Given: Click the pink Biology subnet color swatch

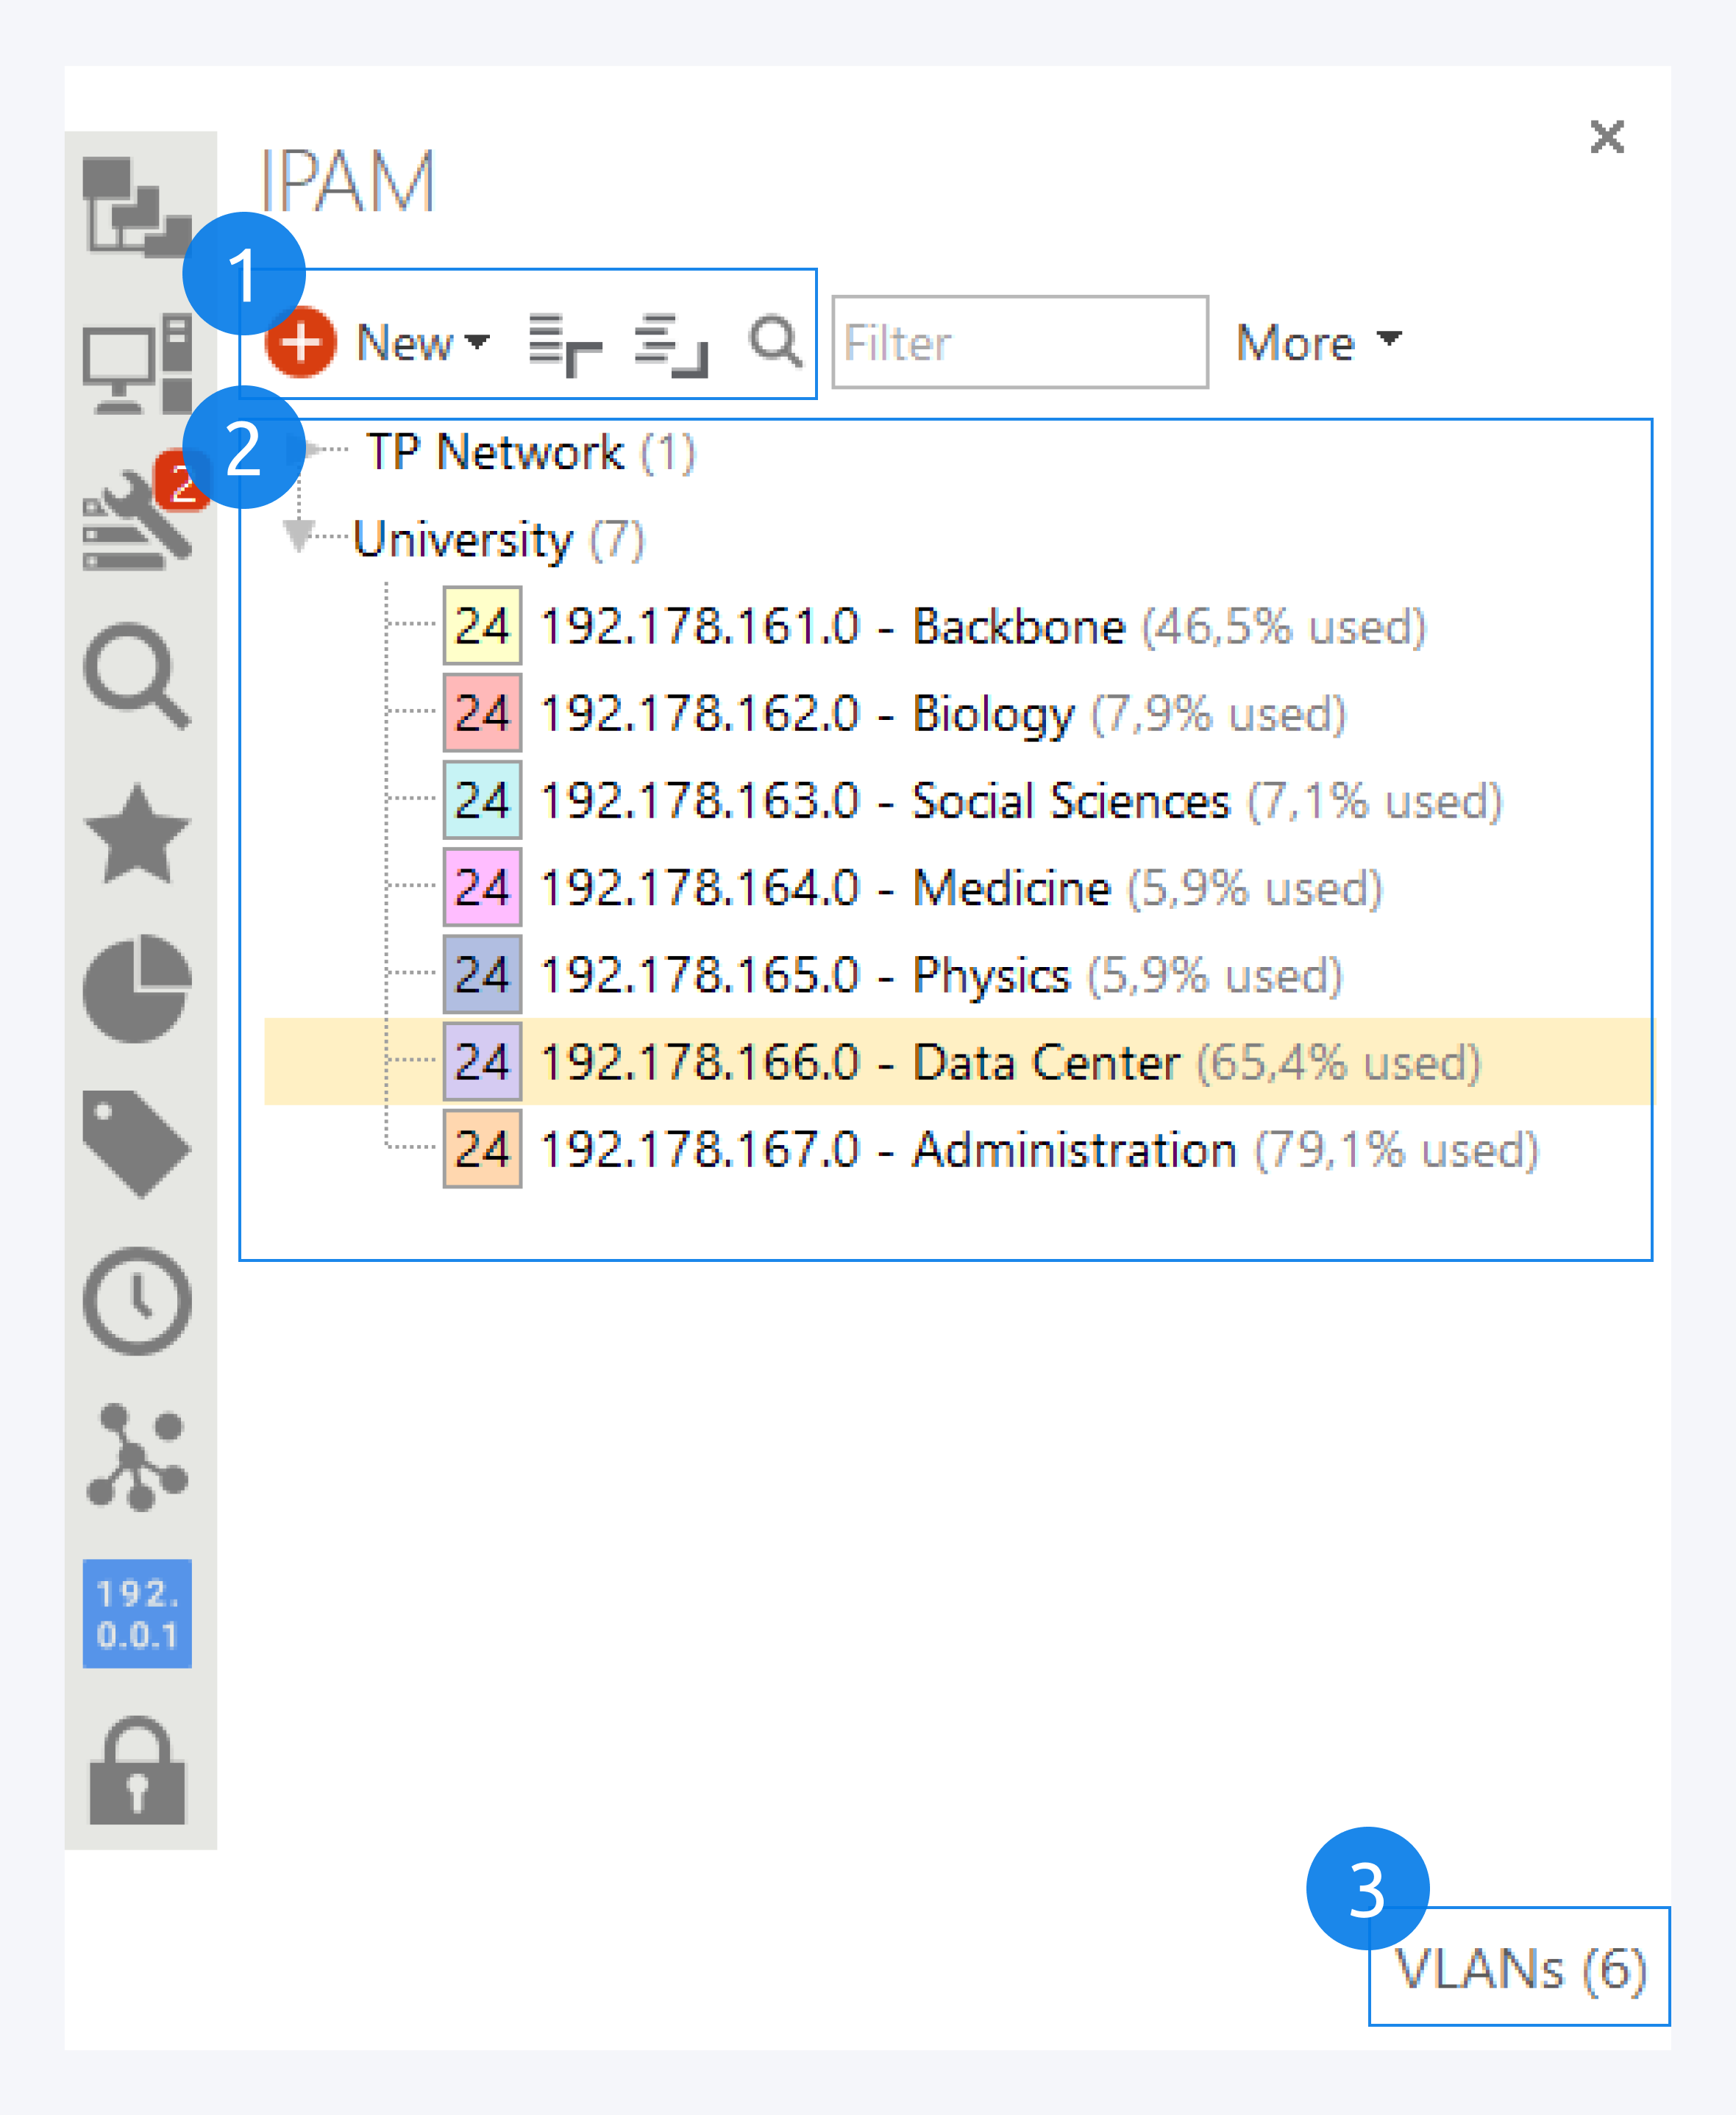Looking at the screenshot, I should point(482,713).
